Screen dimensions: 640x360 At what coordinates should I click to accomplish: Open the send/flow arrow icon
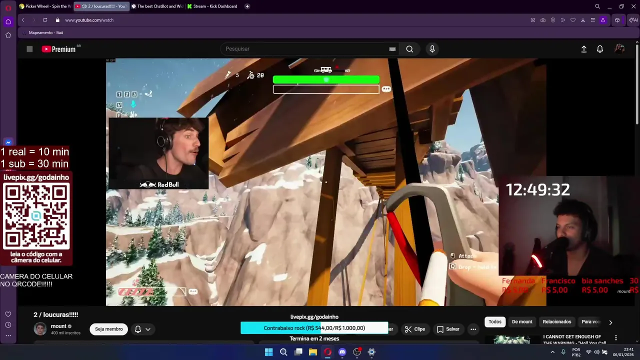pos(563,20)
